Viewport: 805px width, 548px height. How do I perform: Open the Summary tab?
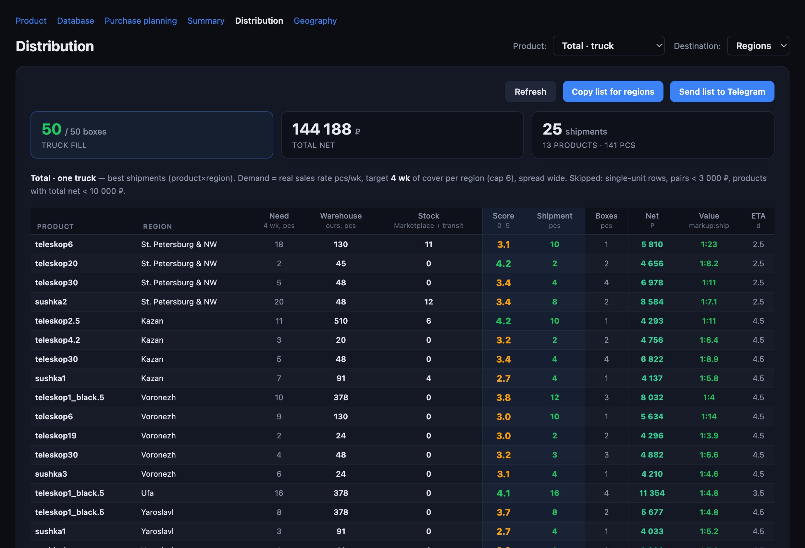pyautogui.click(x=206, y=21)
